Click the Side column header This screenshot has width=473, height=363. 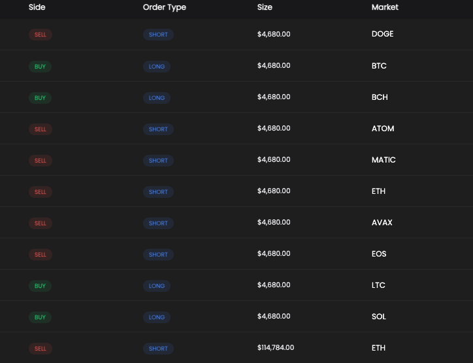(37, 7)
